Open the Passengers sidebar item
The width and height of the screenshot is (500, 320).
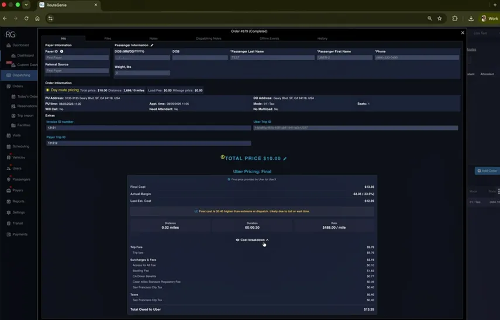[19, 179]
